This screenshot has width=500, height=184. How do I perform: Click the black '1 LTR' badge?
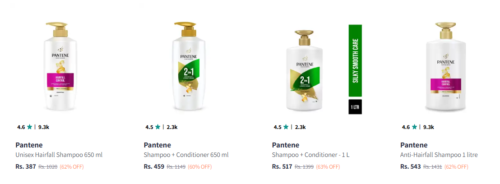(355, 108)
